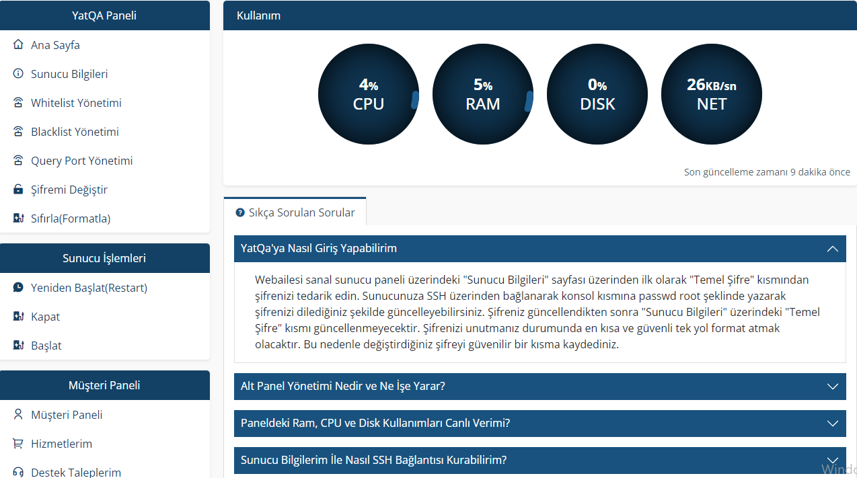
Task: Click the question mark icon on FAQ tab
Action: 240,212
